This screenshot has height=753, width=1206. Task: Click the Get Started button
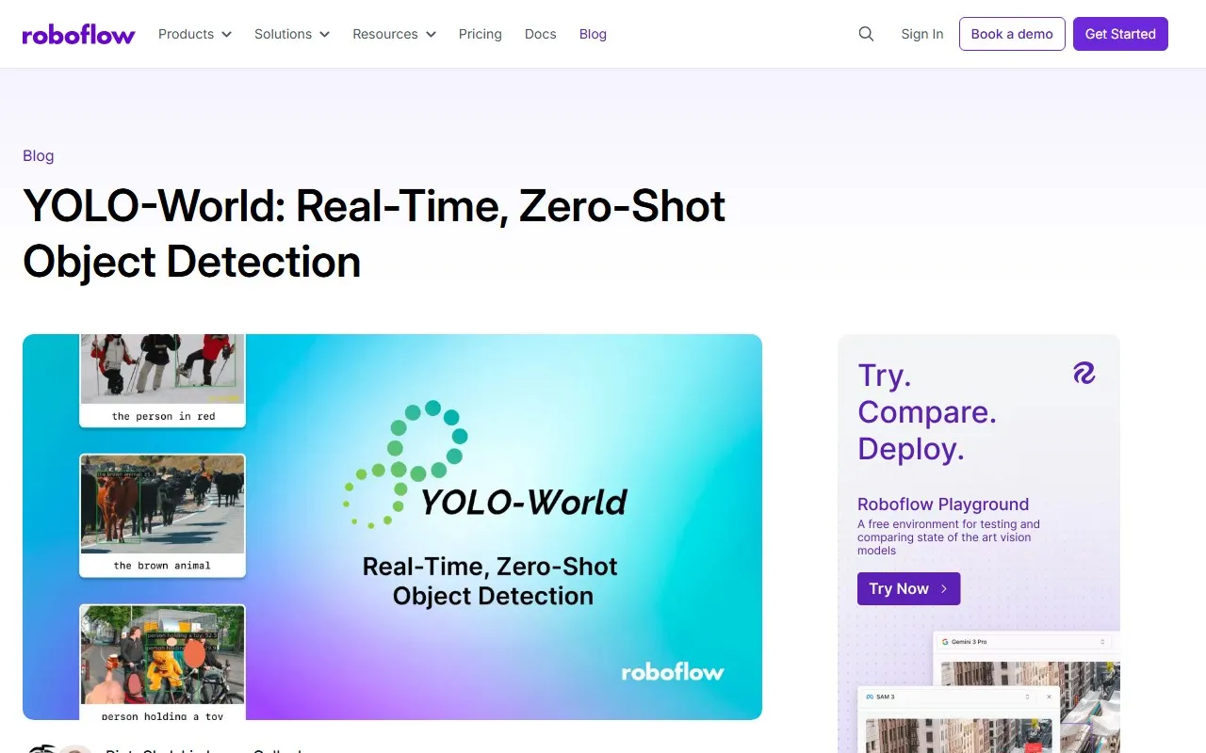point(1120,33)
